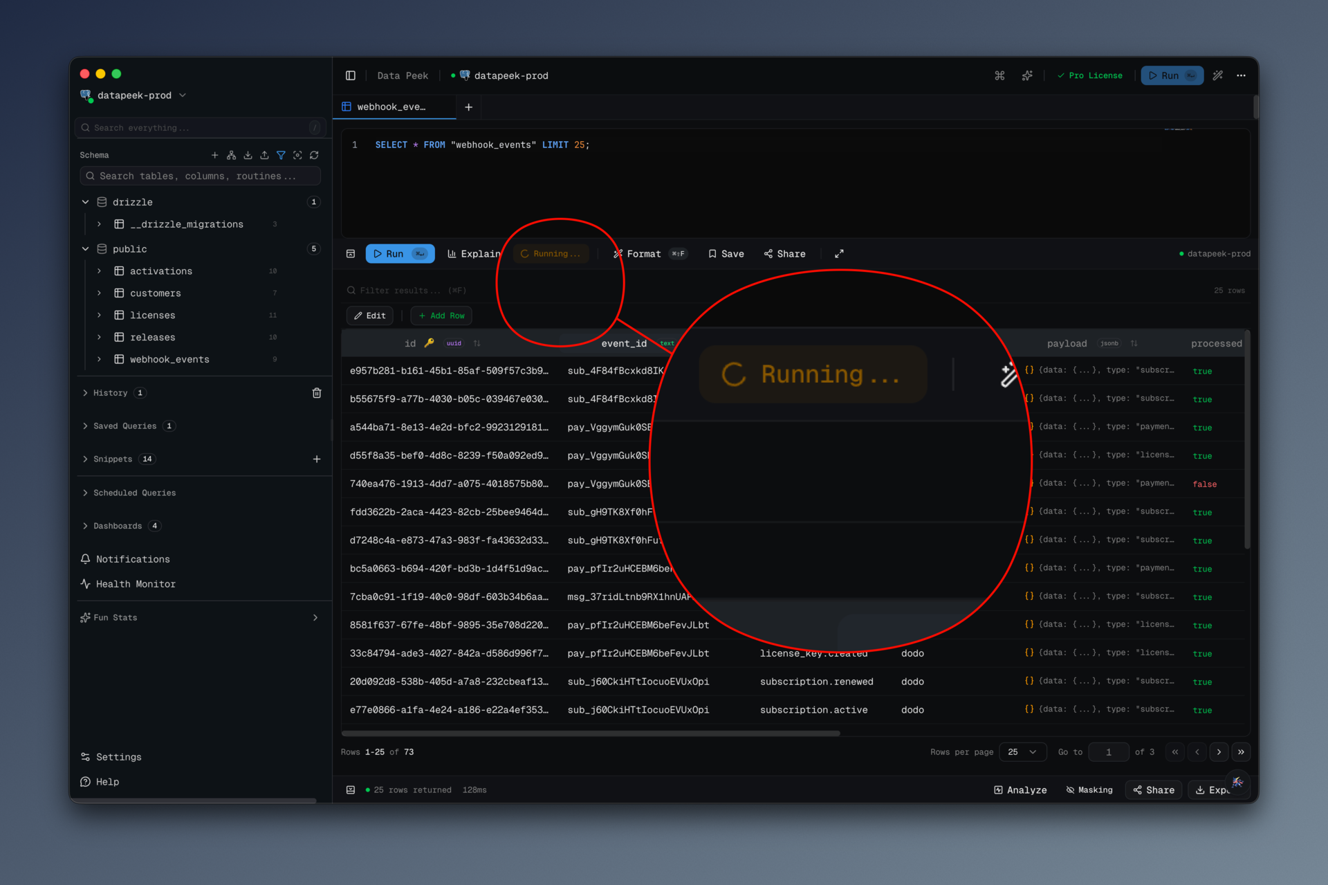
Task: Open rows per page dropdown
Action: [1022, 752]
